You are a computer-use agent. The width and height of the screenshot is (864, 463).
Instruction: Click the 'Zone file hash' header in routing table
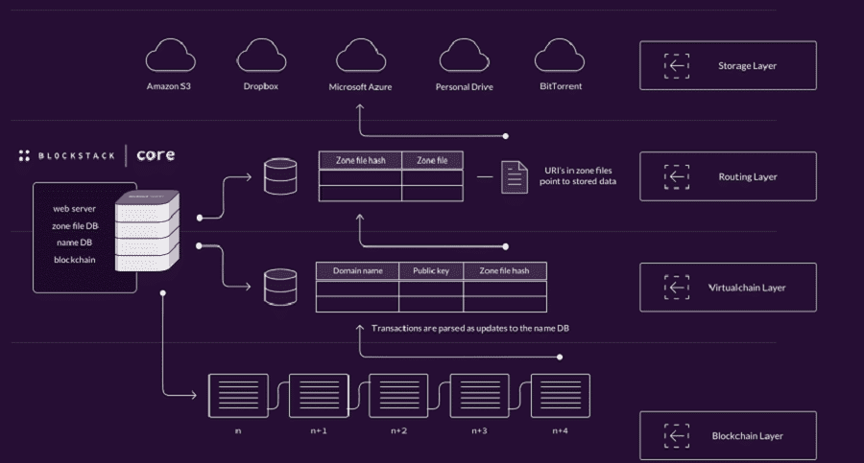pyautogui.click(x=360, y=161)
